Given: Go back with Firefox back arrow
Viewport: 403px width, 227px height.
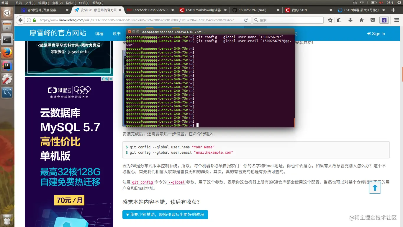Looking at the screenshot, I should (20, 20).
